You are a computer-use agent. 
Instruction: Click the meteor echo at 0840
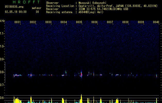157,76
